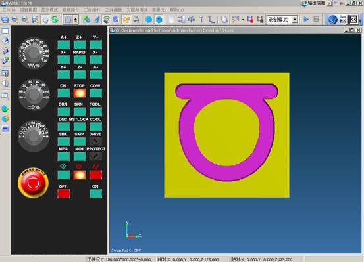Toggle the COOL coolant button
364x262 pixels.
[95, 127]
